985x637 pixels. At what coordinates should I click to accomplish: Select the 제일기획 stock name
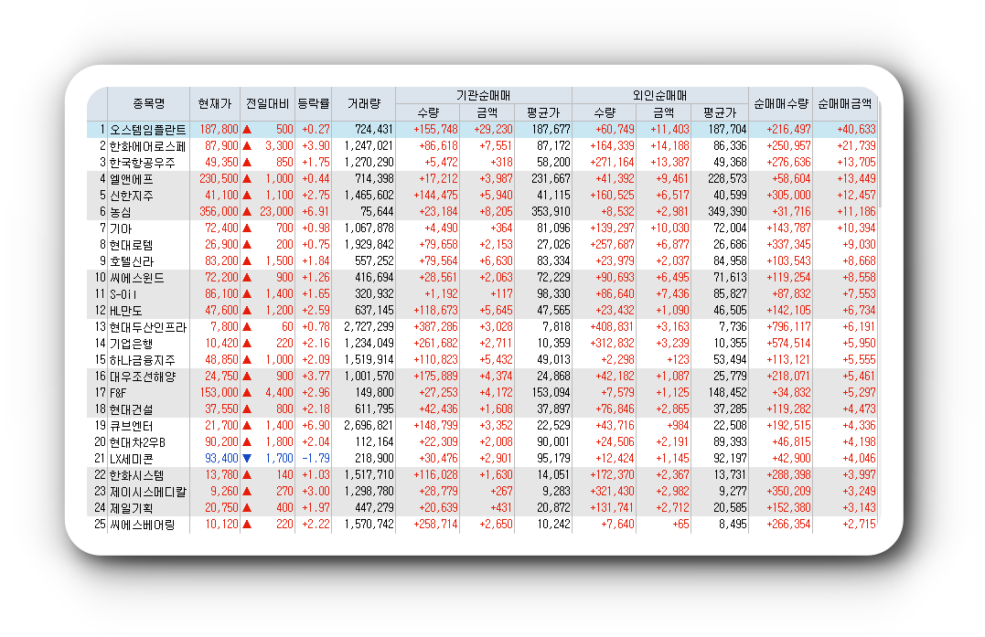132,508
